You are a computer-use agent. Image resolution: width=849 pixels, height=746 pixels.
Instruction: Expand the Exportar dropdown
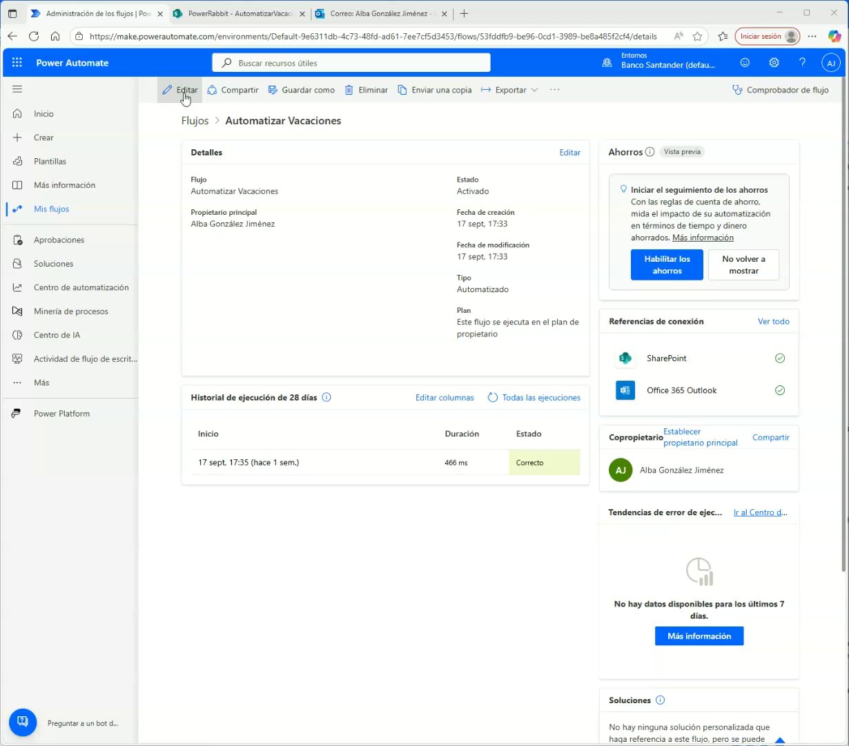point(509,90)
